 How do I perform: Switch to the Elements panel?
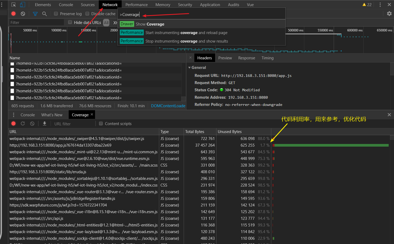[x=43, y=5]
